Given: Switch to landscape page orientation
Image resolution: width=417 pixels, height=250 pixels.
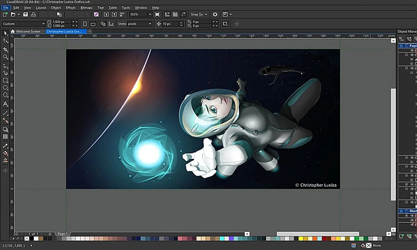Looking at the screenshot, I should click(x=93, y=24).
